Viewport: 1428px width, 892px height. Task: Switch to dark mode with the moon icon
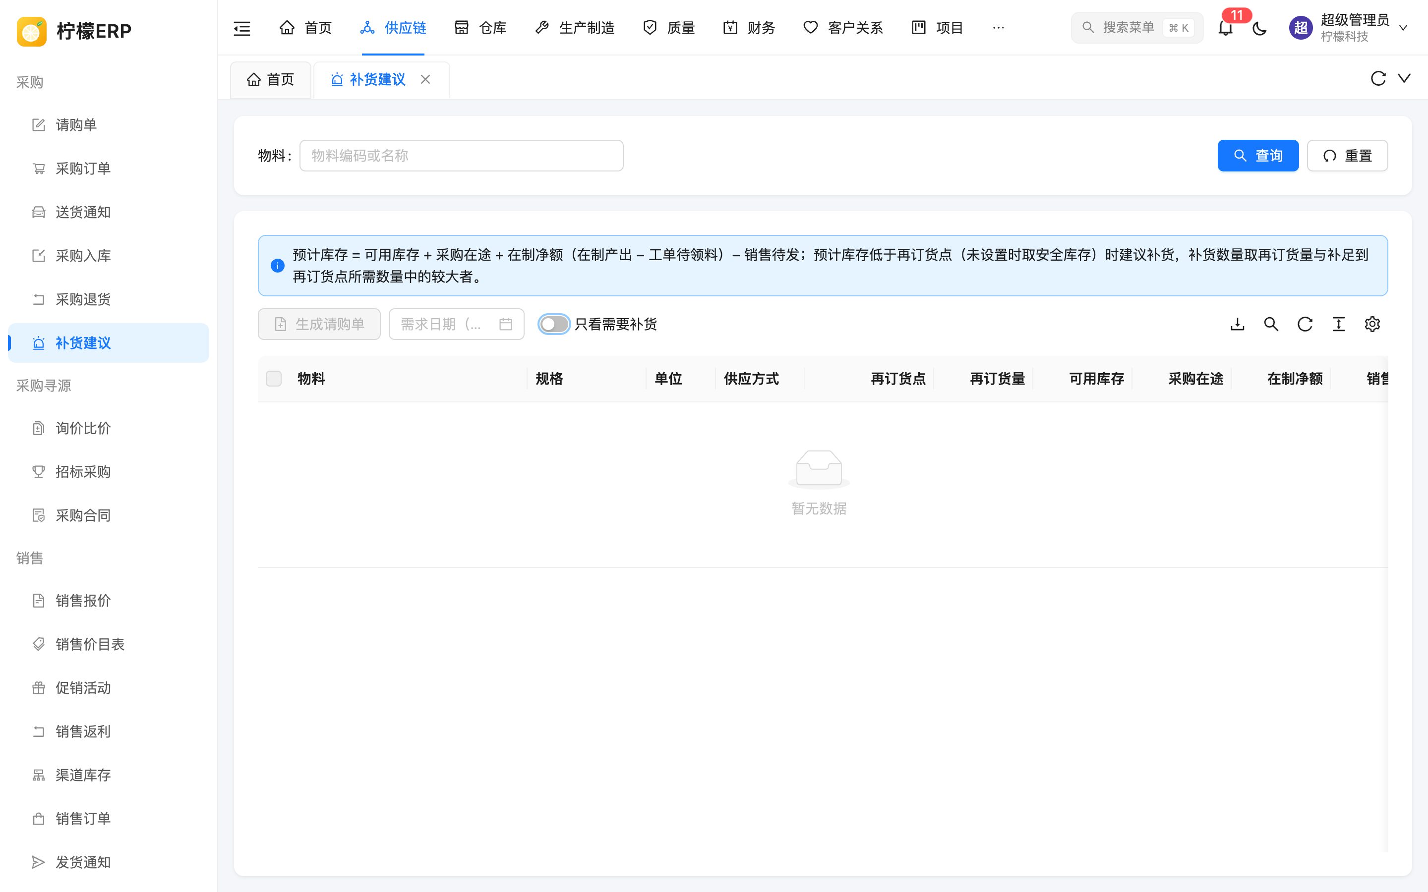point(1259,28)
